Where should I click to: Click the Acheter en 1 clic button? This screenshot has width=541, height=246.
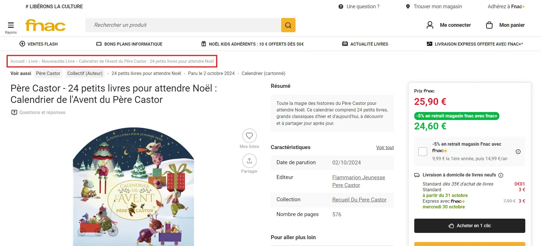click(x=470, y=226)
